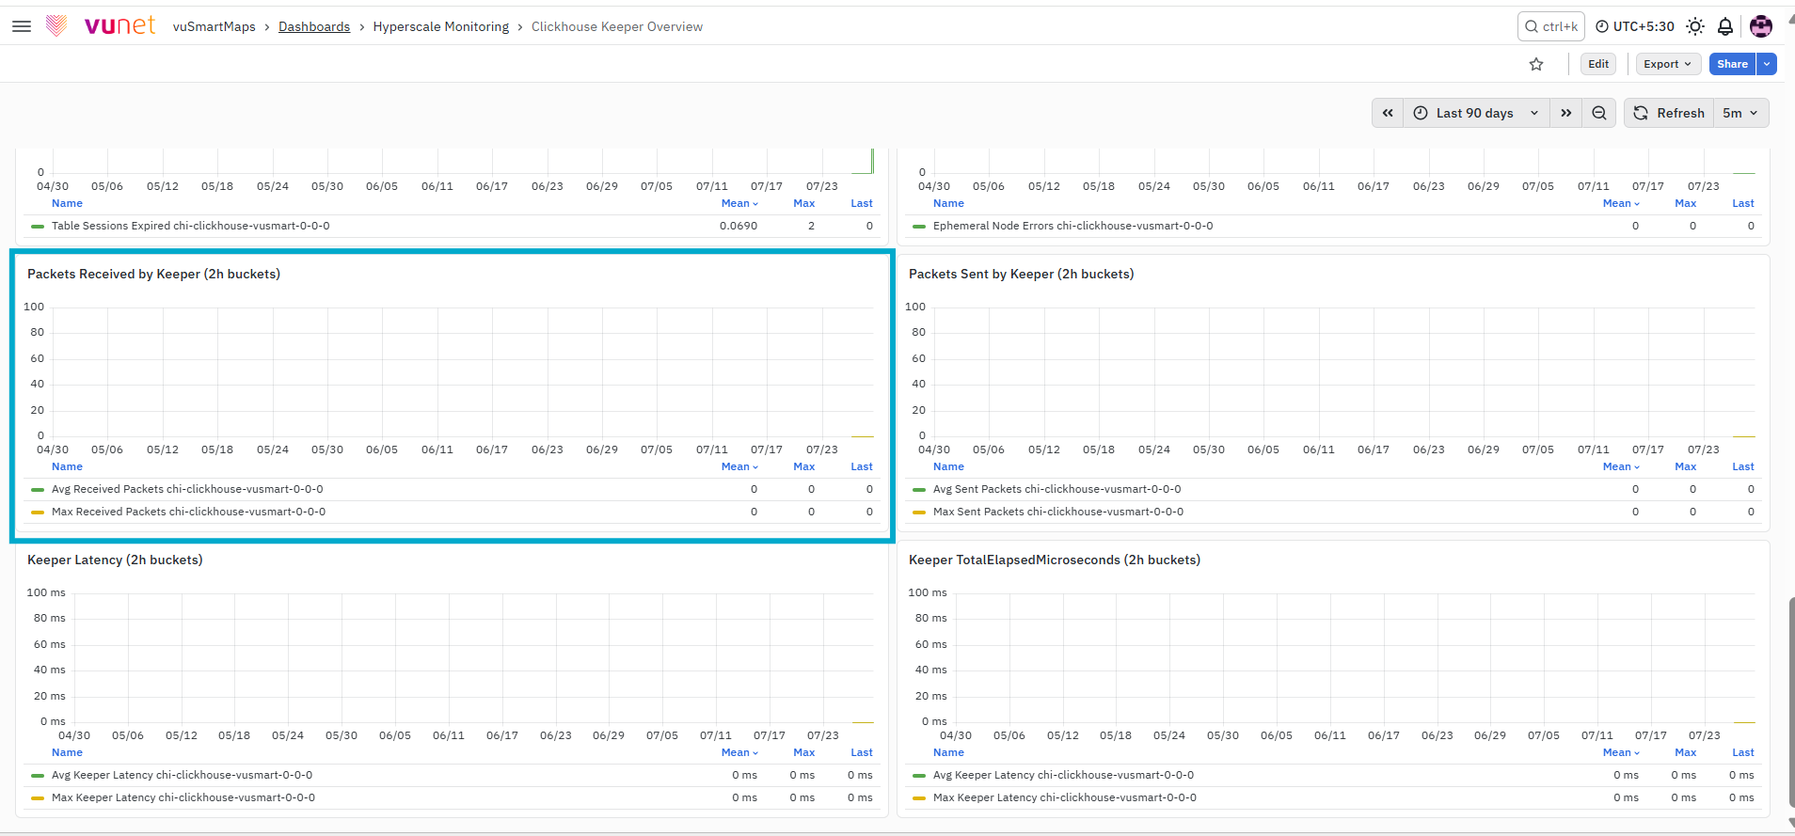Image resolution: width=1795 pixels, height=836 pixels.
Task: Open Keeper Latency panel title menu
Action: (x=115, y=560)
